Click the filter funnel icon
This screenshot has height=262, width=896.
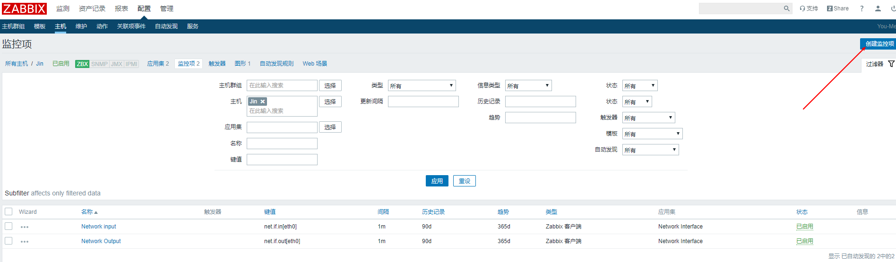click(891, 64)
